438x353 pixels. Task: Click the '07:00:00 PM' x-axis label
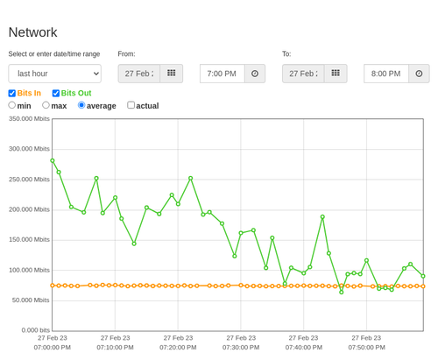pyautogui.click(x=53, y=348)
